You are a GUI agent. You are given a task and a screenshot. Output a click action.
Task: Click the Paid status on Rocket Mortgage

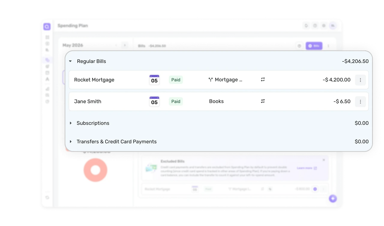tap(176, 80)
